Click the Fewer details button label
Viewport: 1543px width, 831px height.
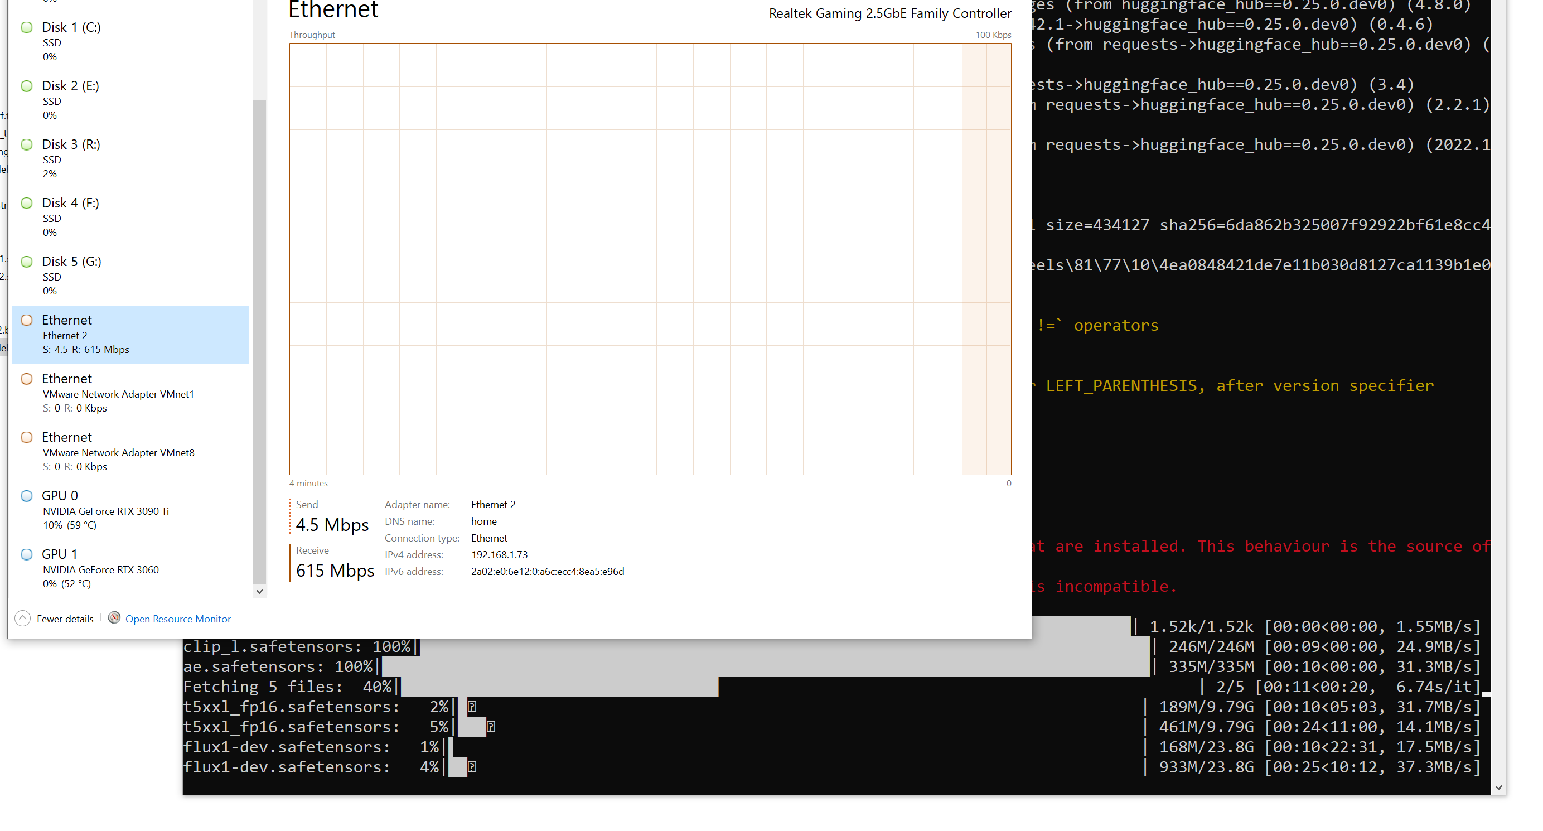(x=65, y=619)
